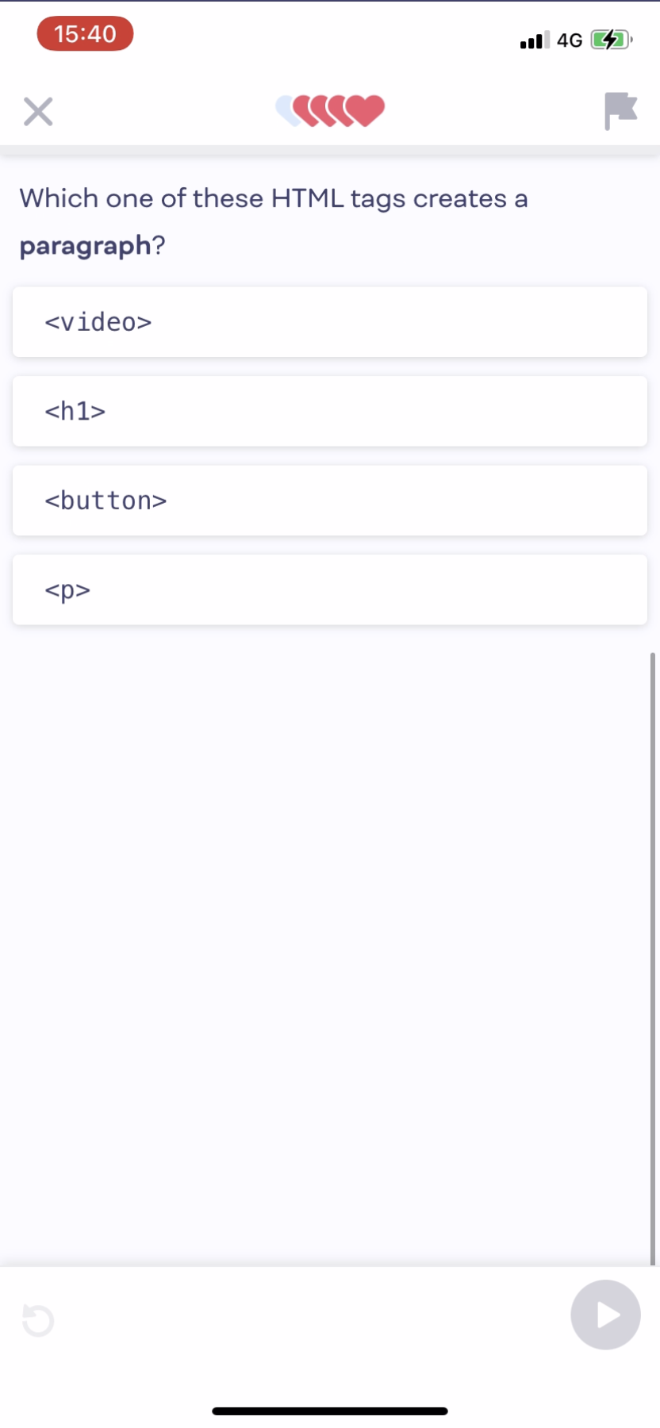This screenshot has width=660, height=1428.
Task: Report this question with the flag icon
Action: click(x=620, y=110)
